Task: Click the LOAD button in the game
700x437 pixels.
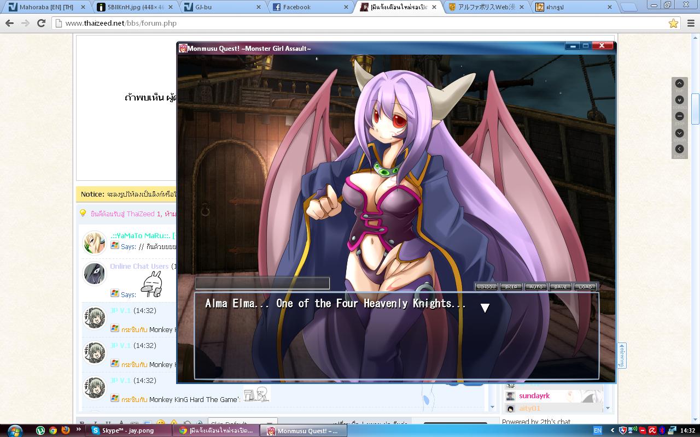Action: pos(585,287)
